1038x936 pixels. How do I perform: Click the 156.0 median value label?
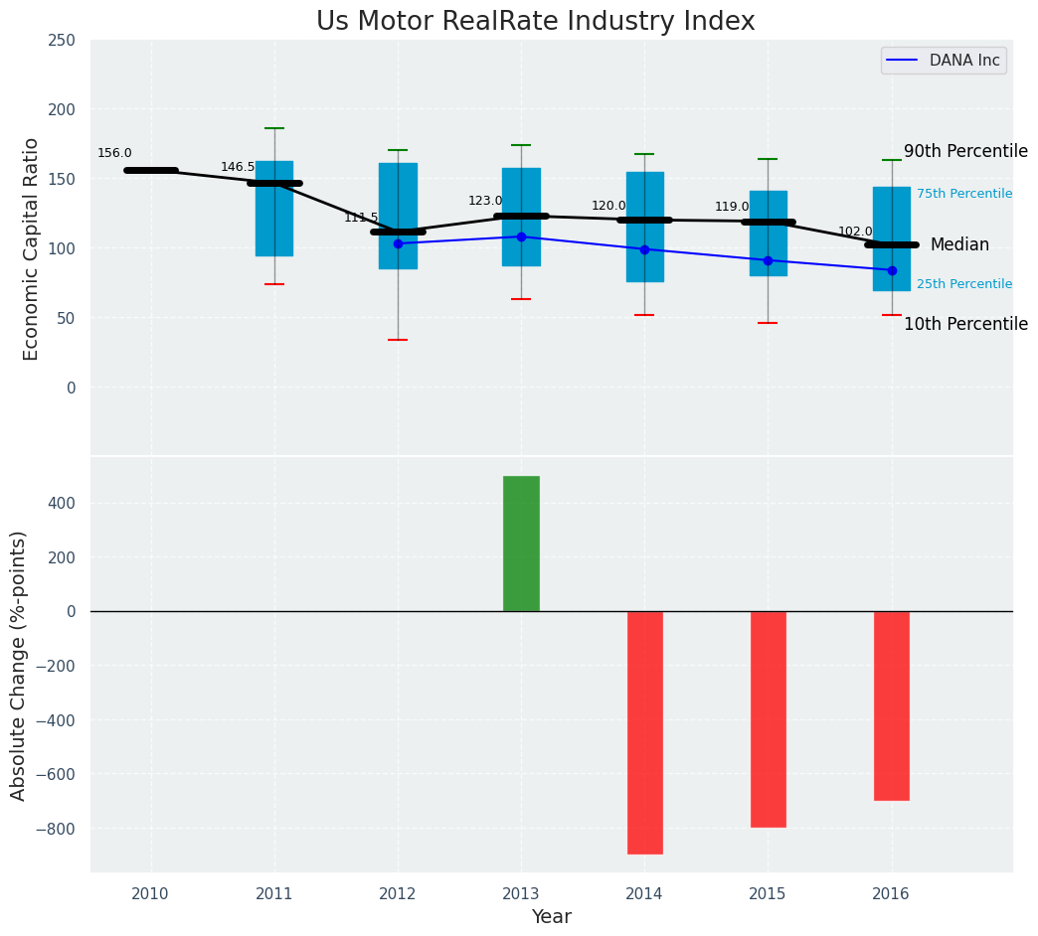tap(114, 153)
